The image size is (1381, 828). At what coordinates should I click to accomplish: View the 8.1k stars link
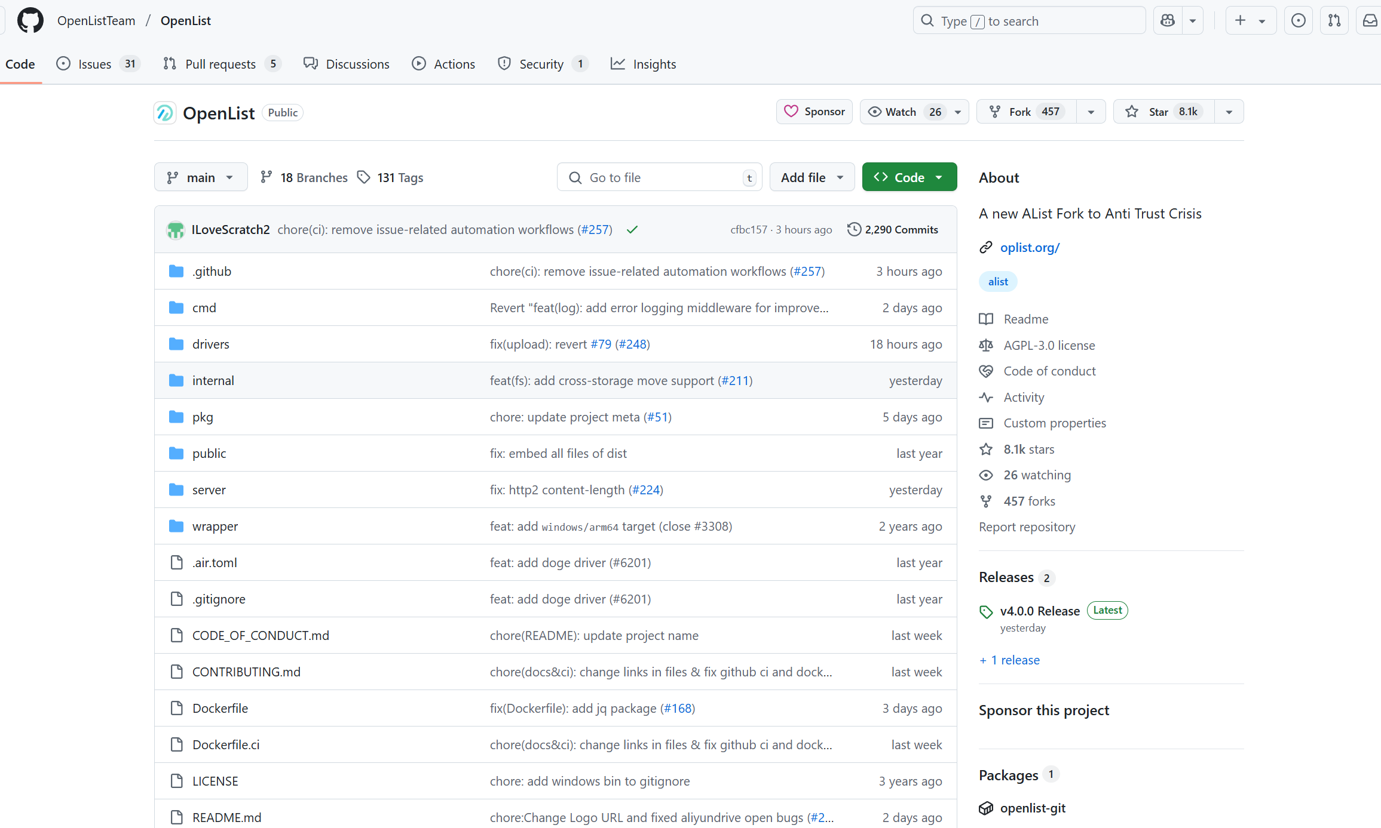point(1028,449)
